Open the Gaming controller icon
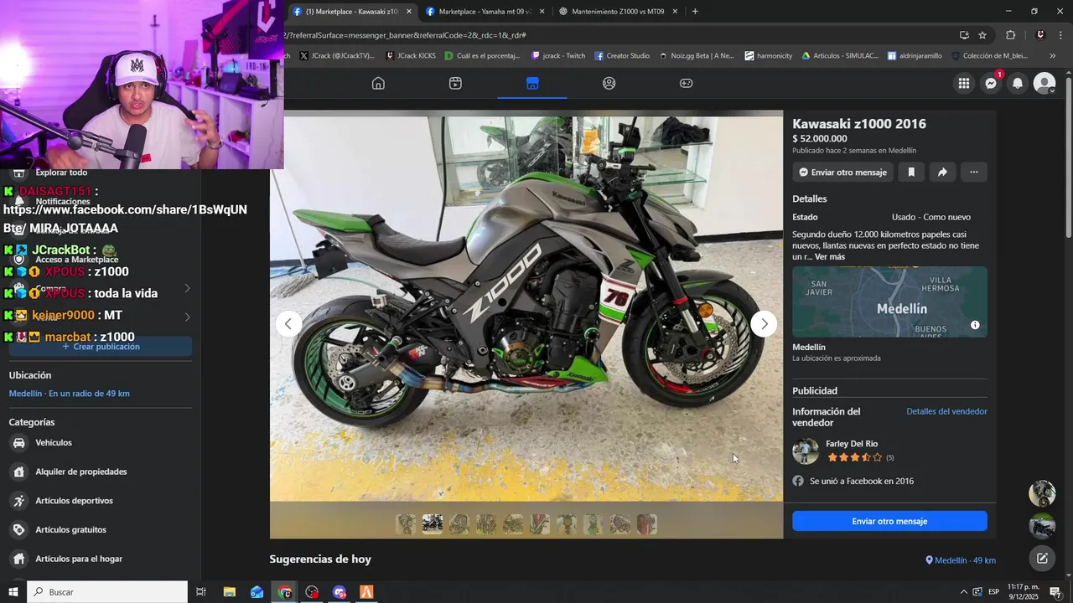The image size is (1073, 603). pyautogui.click(x=686, y=83)
